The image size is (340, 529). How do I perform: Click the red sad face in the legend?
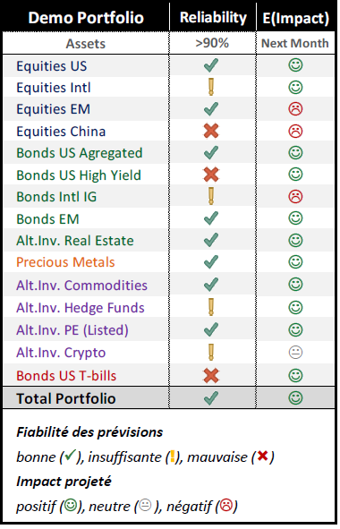pyautogui.click(x=226, y=506)
